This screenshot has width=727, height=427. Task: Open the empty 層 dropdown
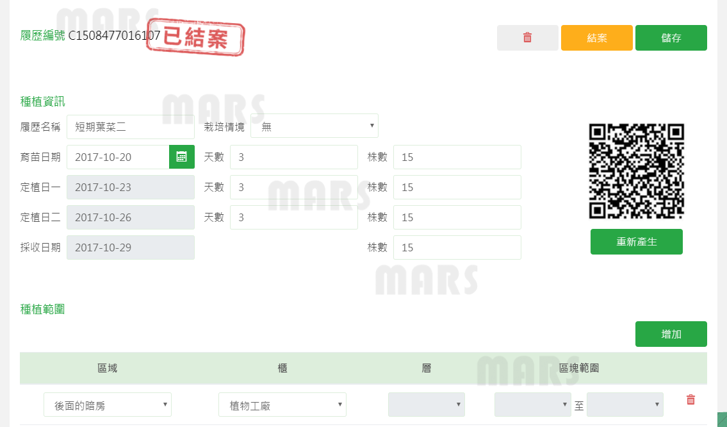[x=427, y=405]
